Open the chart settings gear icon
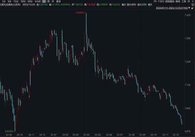This screenshot has height=137, width=195. pos(189,2)
